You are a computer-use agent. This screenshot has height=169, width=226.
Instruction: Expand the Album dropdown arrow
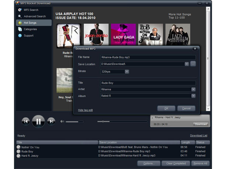(193, 96)
